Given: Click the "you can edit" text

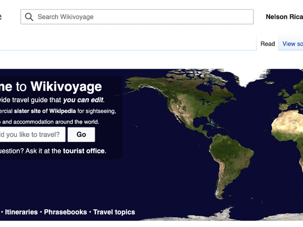Looking at the screenshot, I should [x=83, y=100].
